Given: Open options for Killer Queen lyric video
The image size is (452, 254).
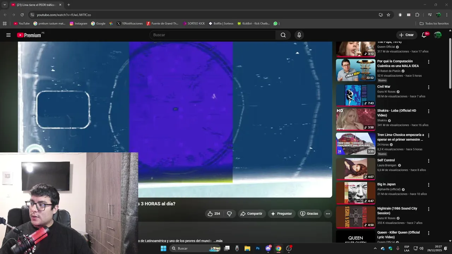Looking at the screenshot, I should 429,233.
